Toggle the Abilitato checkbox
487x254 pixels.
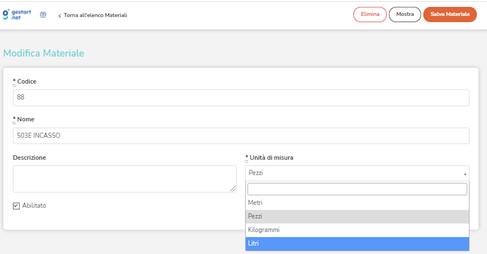coord(16,206)
